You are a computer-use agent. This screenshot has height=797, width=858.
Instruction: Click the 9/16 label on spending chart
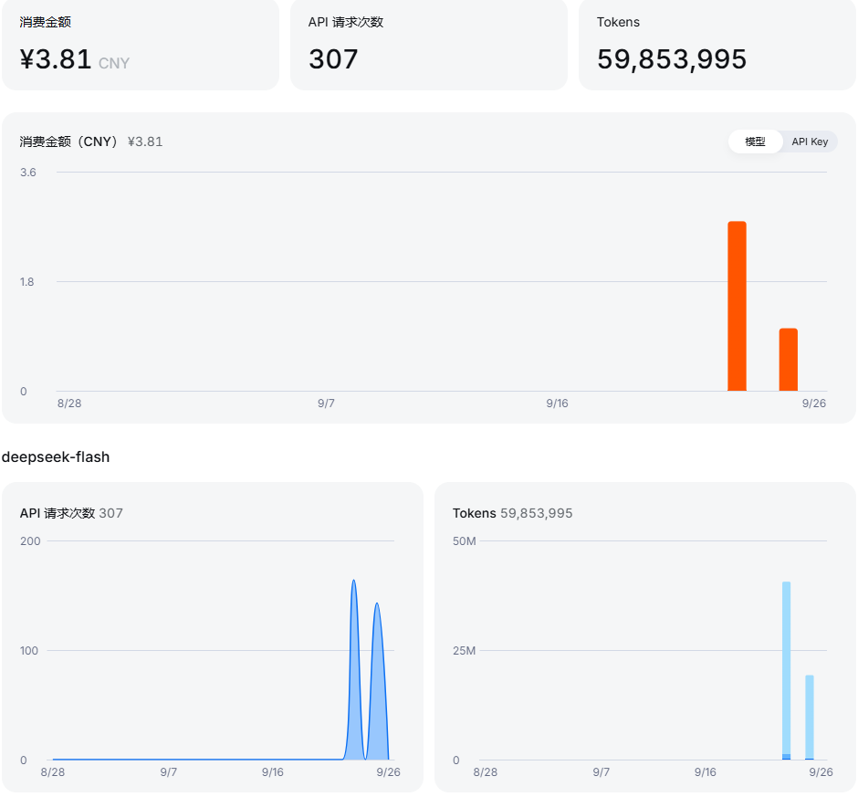pos(557,404)
